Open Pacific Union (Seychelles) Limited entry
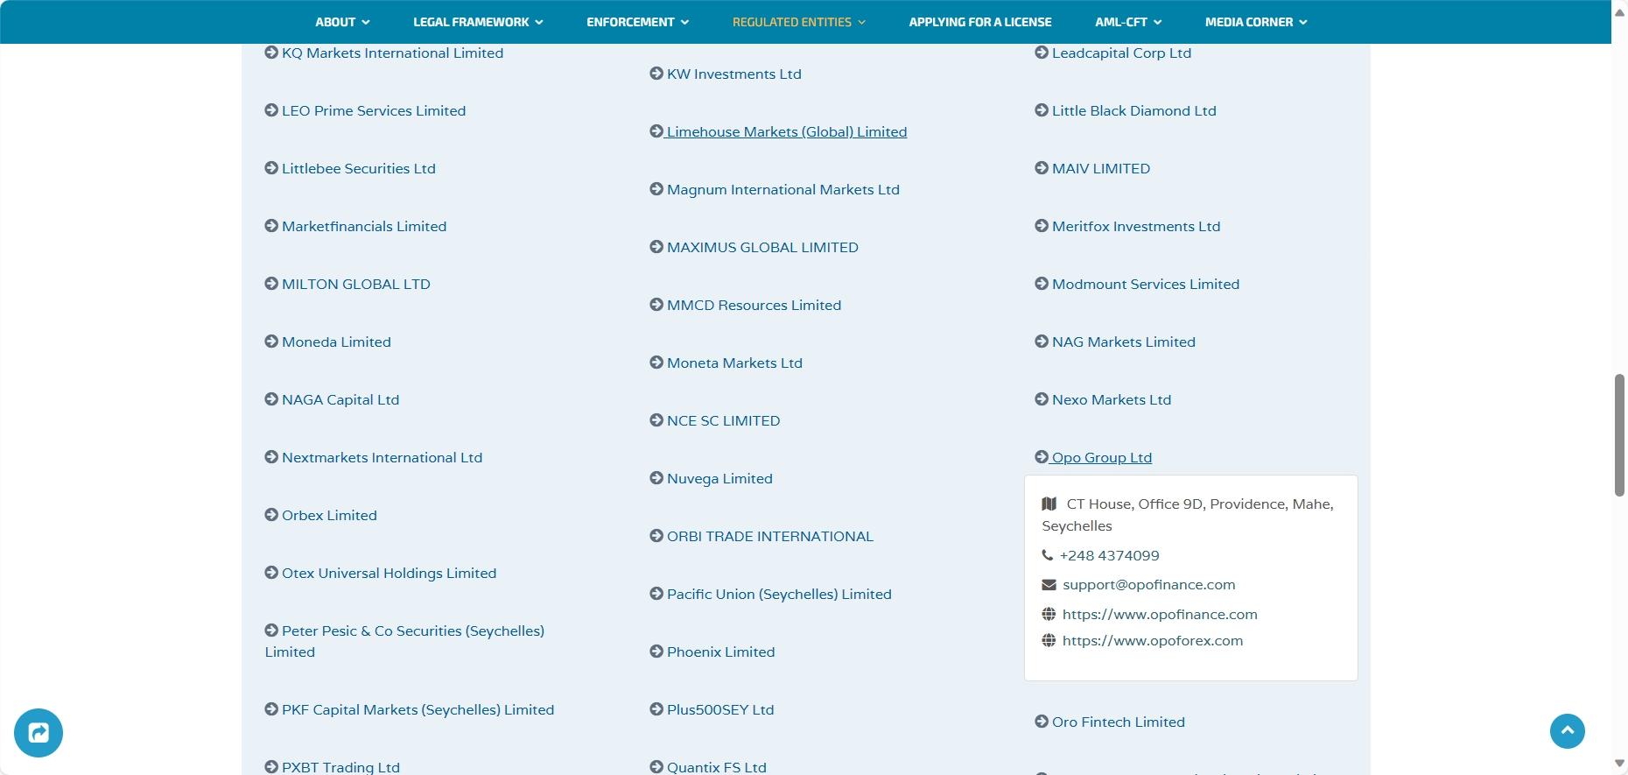This screenshot has width=1628, height=775. tap(779, 594)
